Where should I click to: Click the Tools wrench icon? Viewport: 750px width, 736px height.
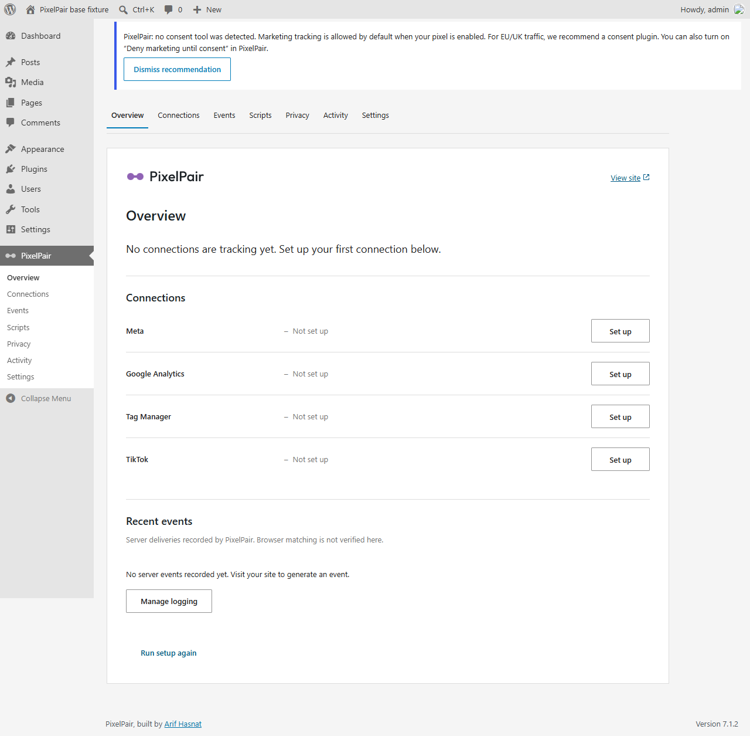(11, 209)
